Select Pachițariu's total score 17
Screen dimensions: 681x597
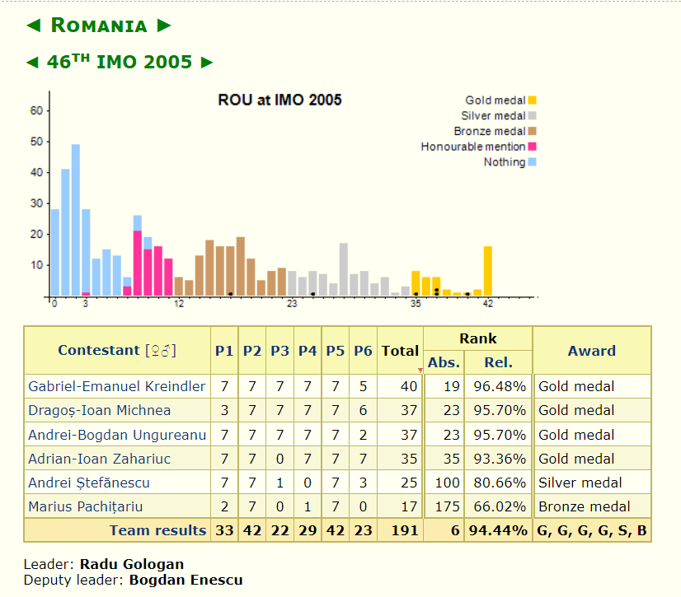tap(409, 506)
